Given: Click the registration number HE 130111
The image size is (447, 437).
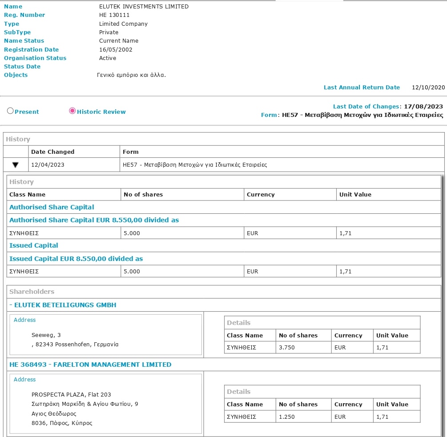Looking at the screenshot, I should click(x=114, y=15).
